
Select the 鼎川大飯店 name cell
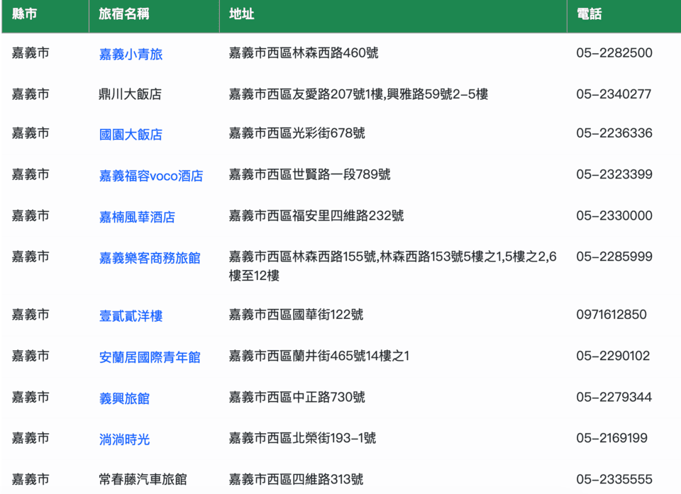(x=131, y=94)
